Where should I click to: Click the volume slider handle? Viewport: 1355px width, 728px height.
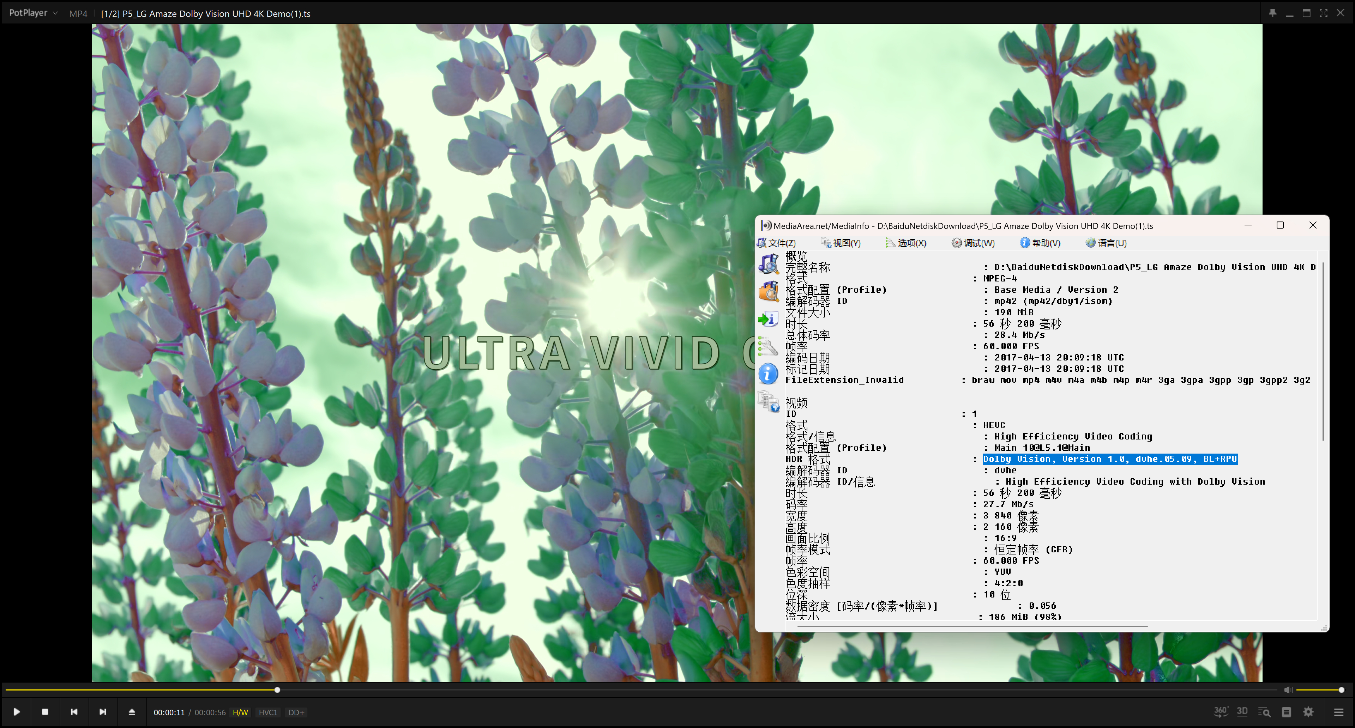(x=1341, y=690)
